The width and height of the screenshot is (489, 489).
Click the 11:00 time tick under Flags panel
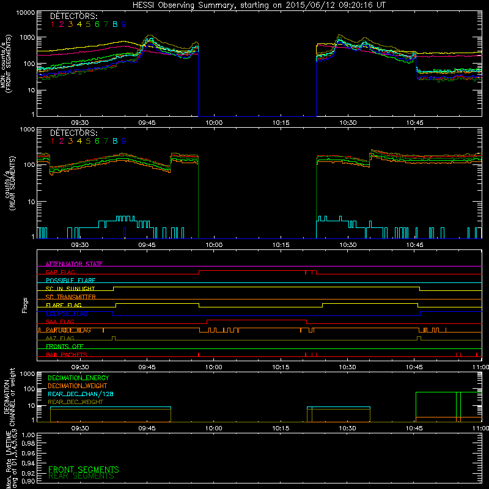[481, 367]
